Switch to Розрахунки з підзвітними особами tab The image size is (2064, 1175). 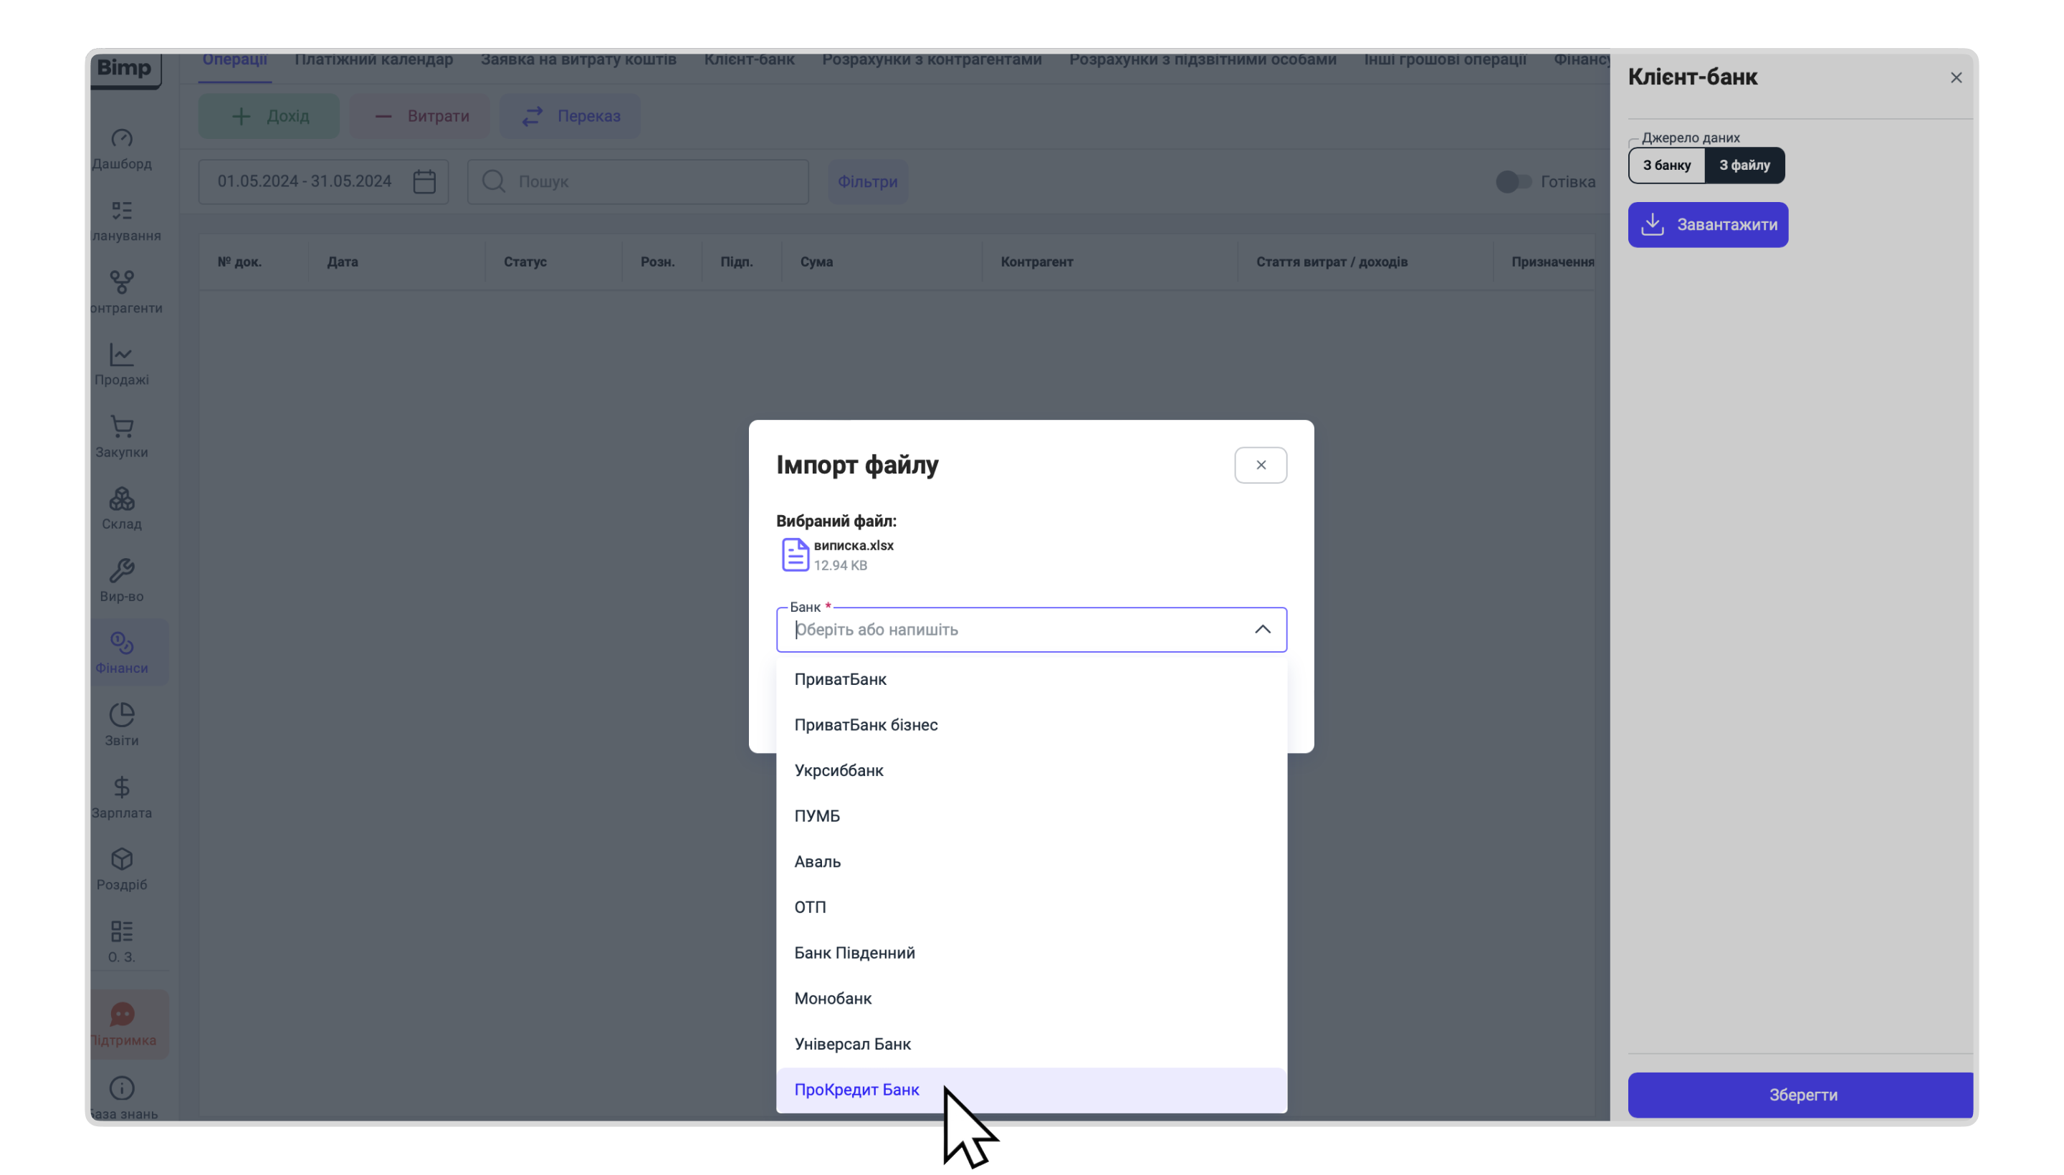[x=1203, y=59]
